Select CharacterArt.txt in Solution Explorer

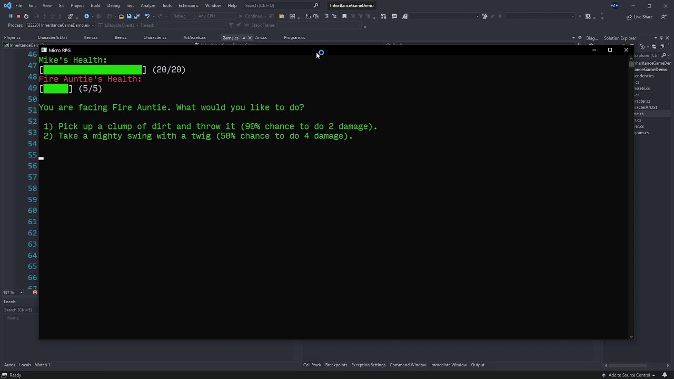646,107
